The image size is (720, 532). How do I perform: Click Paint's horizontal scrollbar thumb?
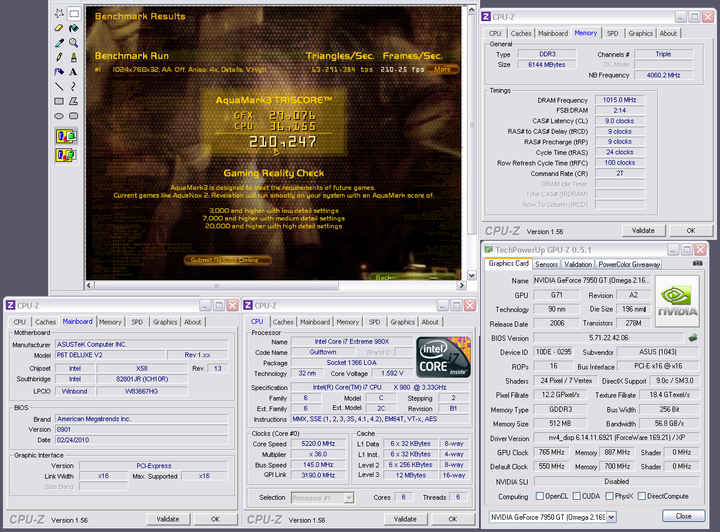click(x=216, y=286)
